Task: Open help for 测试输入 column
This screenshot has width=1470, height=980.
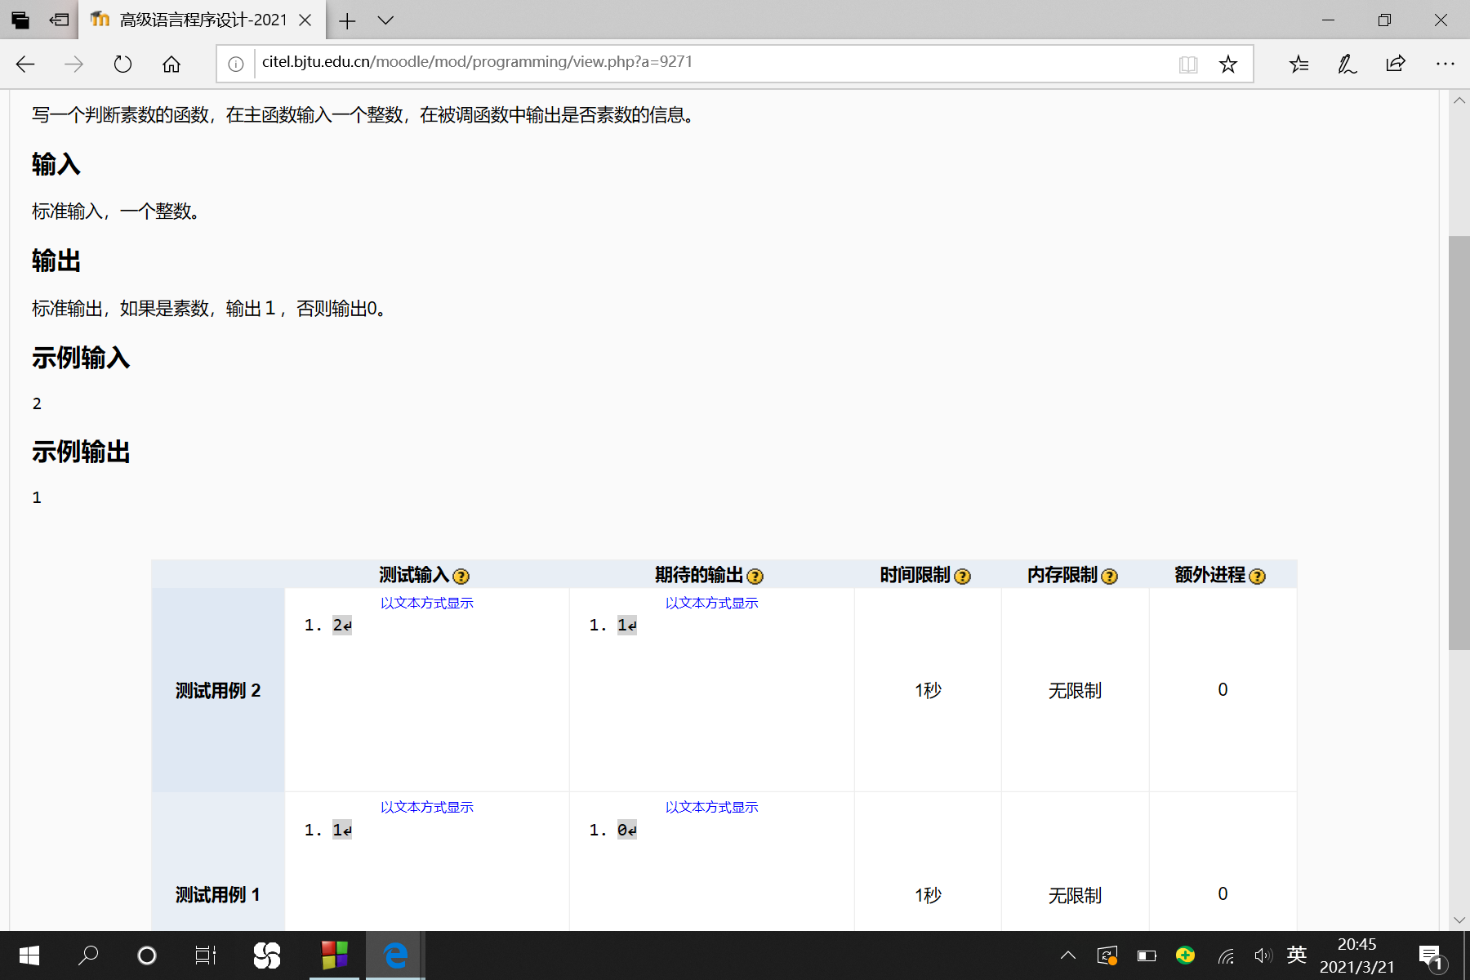Action: point(461,577)
